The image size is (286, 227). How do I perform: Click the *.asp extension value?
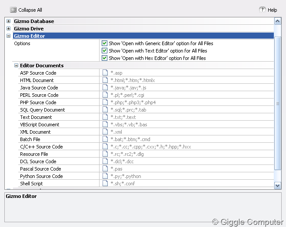[116, 73]
